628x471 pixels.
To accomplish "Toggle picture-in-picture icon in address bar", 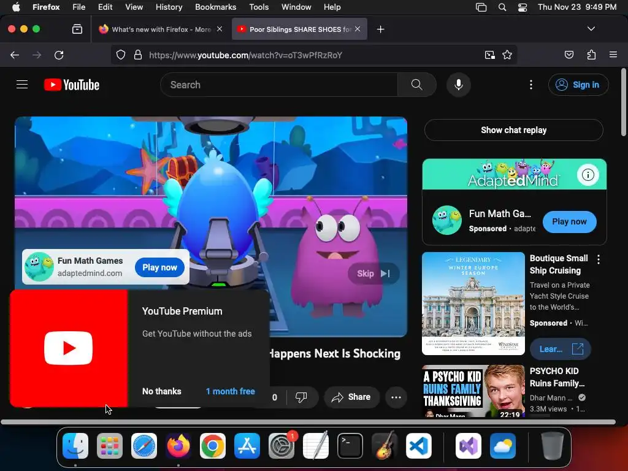I will [489, 55].
